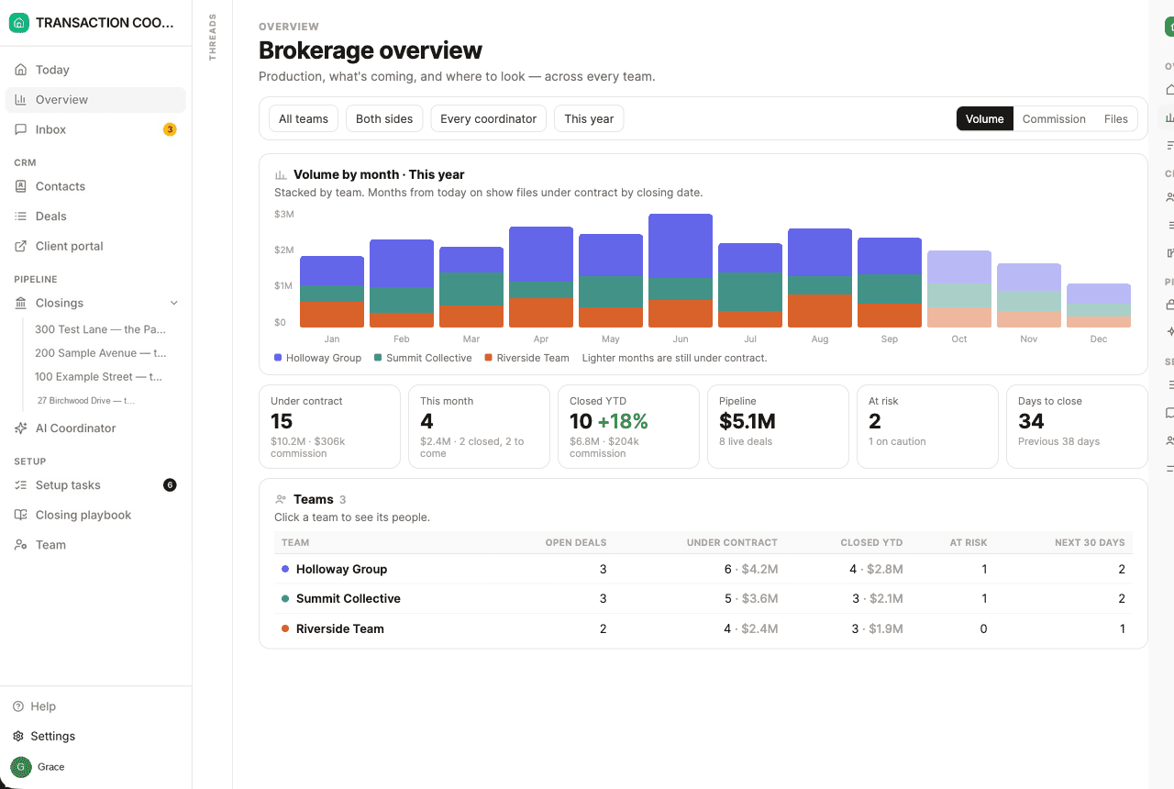Open Inbox via its message icon
Viewport: 1174px width, 789px height.
point(20,129)
